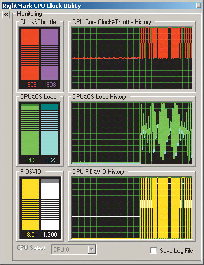Click the CPU FID&VID History graph

132,208
